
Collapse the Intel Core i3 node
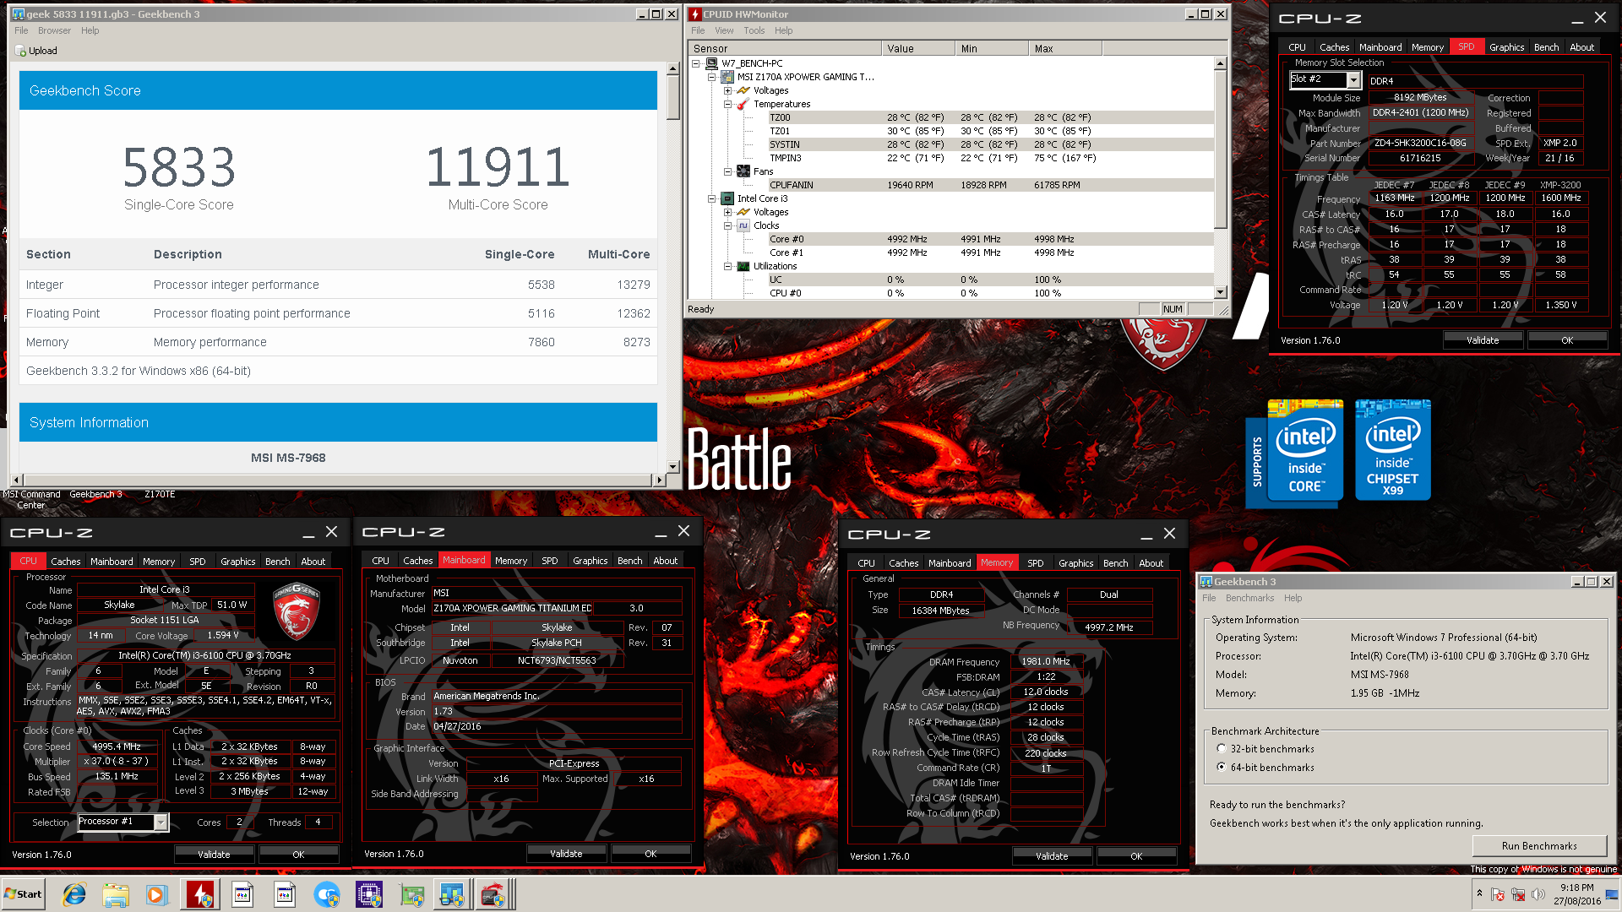712,198
